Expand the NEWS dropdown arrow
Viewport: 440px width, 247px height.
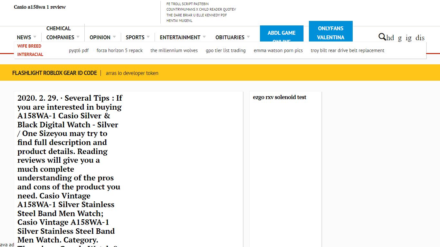[35, 37]
